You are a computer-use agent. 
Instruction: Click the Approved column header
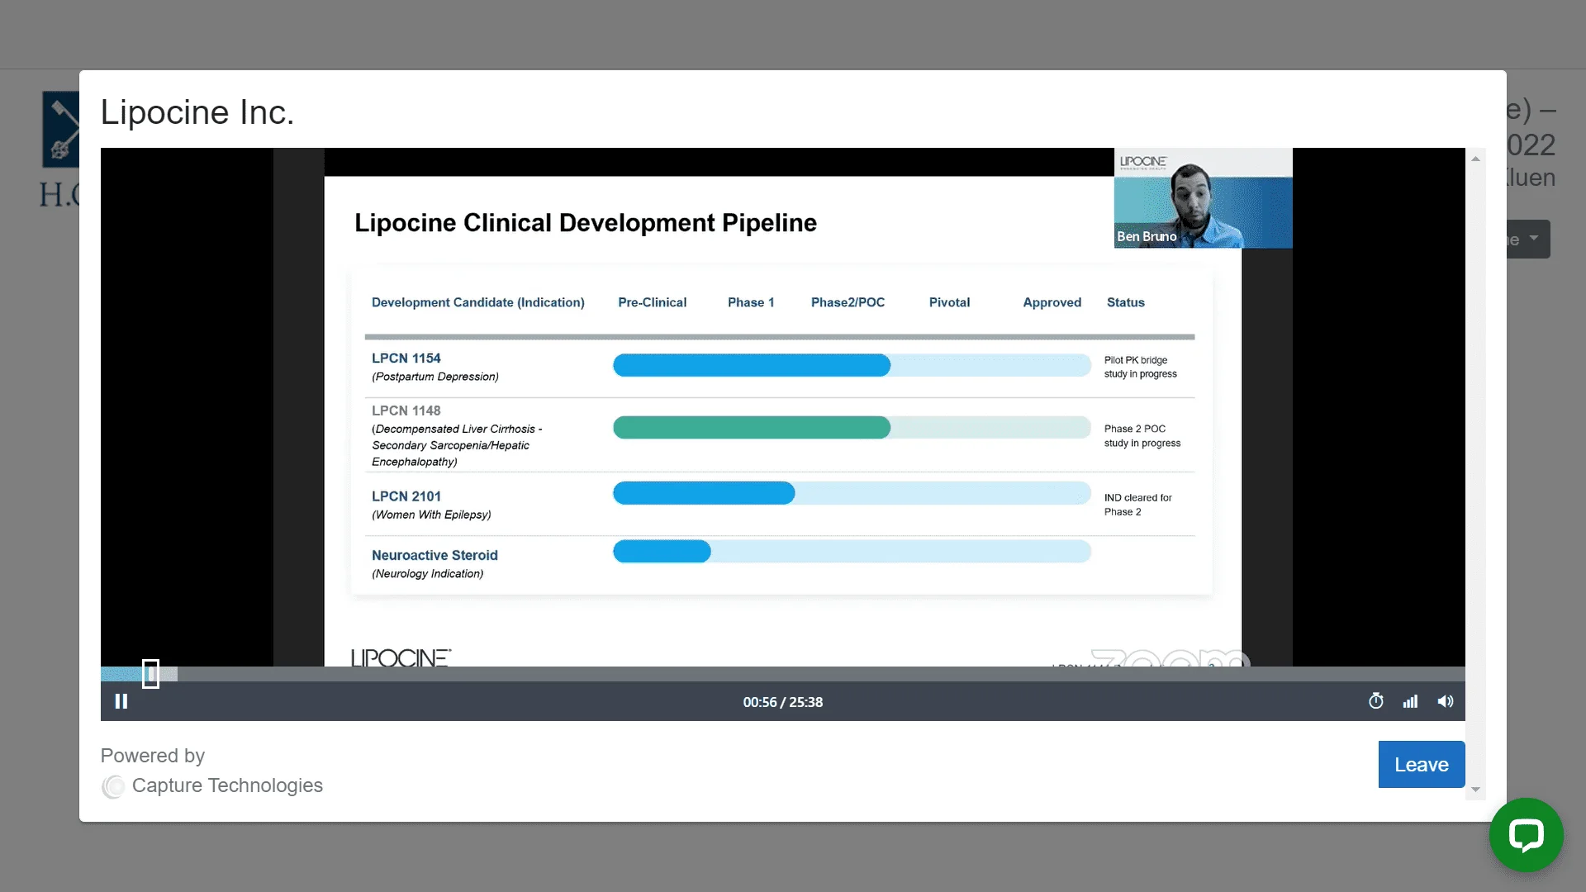pos(1052,302)
